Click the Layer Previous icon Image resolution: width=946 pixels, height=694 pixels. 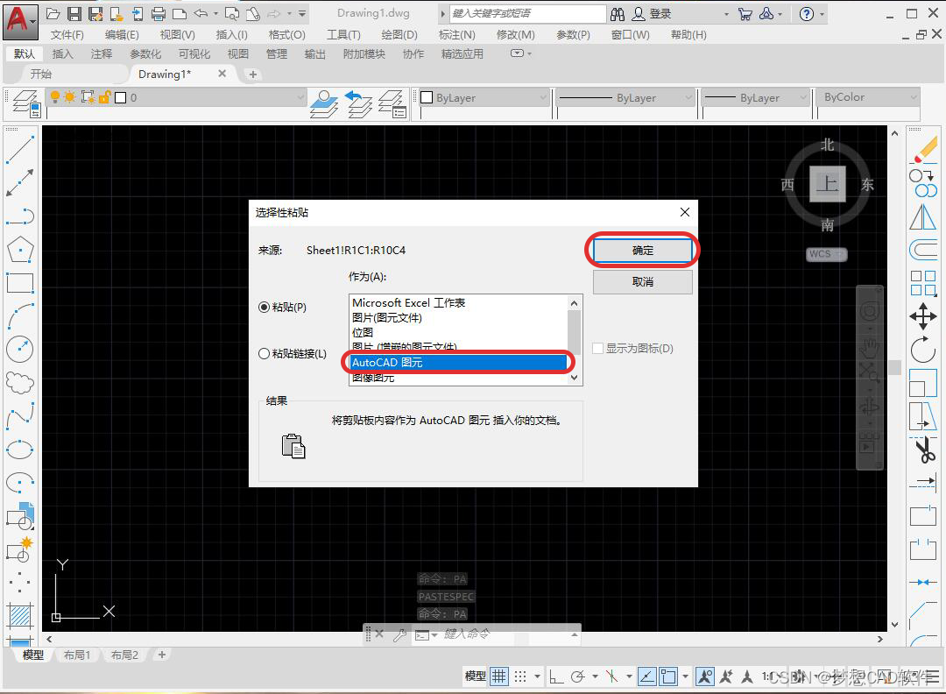coord(358,103)
